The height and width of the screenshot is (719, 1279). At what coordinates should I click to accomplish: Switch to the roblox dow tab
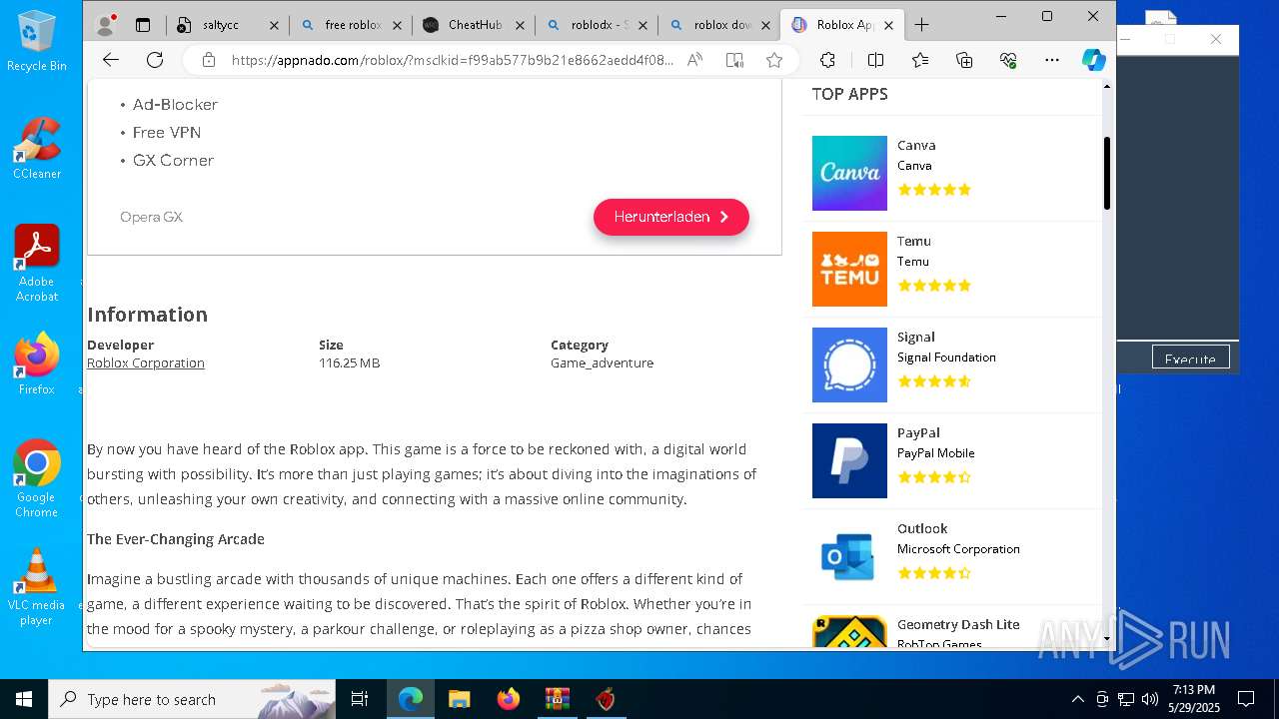(718, 25)
